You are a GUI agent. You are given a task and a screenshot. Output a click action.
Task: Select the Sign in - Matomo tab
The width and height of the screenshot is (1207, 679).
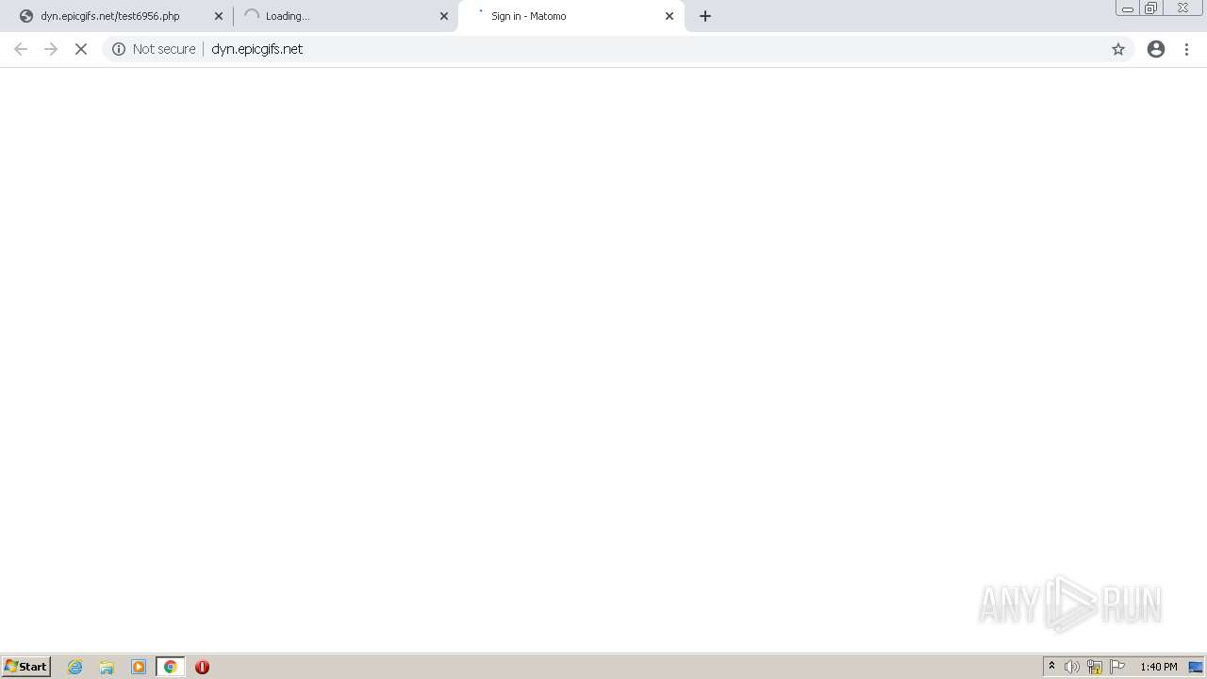pos(570,16)
